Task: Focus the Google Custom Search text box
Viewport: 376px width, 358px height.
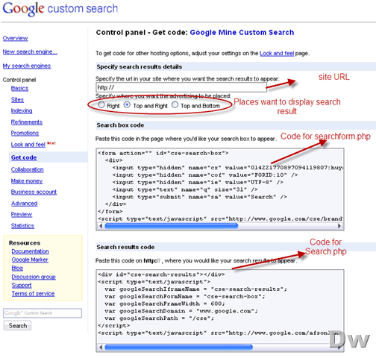Action: pos(43,313)
